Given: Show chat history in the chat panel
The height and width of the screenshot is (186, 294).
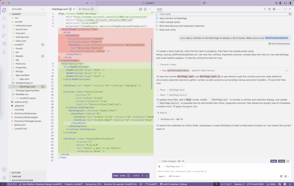Looking at the screenshot, I should tap(269, 9).
